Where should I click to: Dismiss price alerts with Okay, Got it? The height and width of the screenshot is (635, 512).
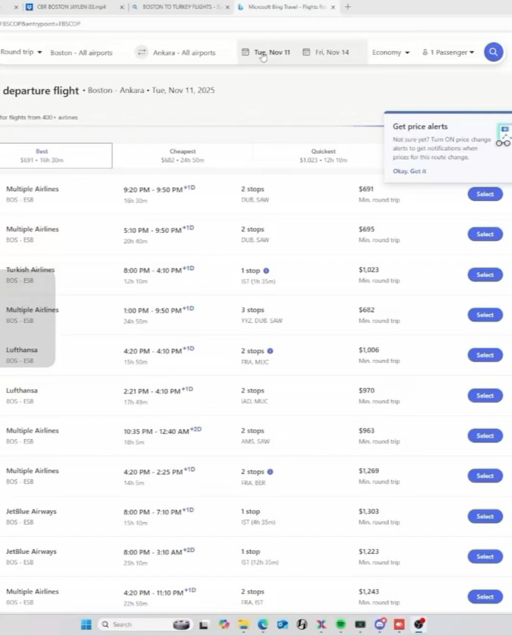(x=410, y=171)
